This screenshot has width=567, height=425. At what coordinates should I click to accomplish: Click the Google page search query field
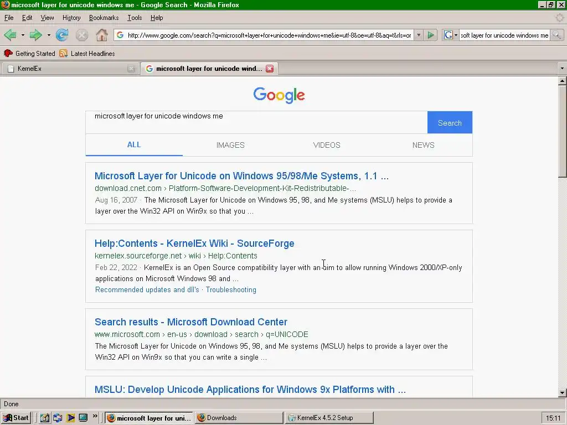pyautogui.click(x=256, y=122)
